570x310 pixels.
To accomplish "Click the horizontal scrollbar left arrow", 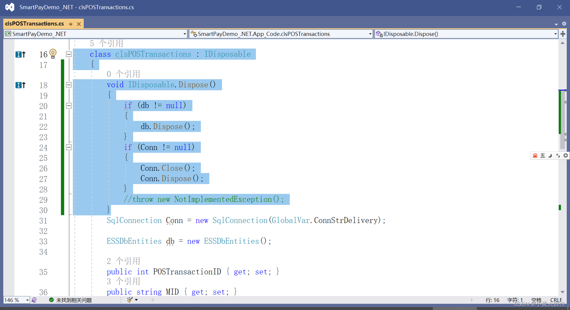I will (153, 300).
